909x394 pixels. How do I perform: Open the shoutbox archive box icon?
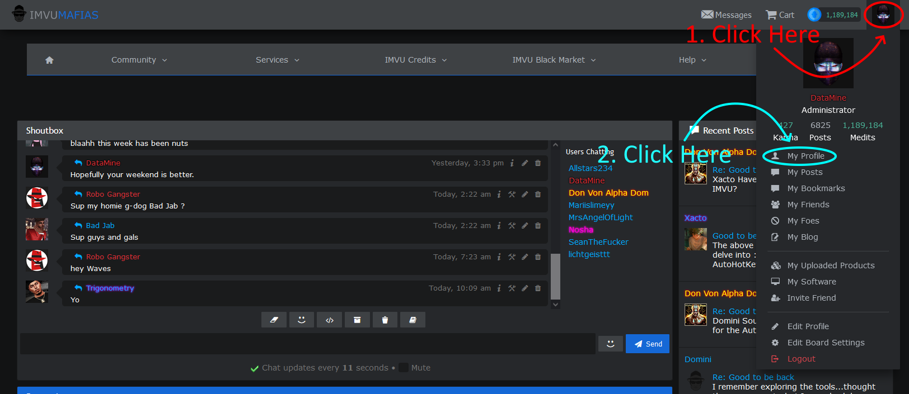[357, 320]
